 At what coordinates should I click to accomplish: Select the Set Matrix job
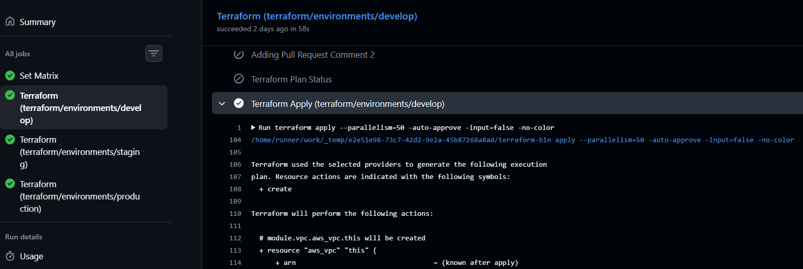click(39, 76)
